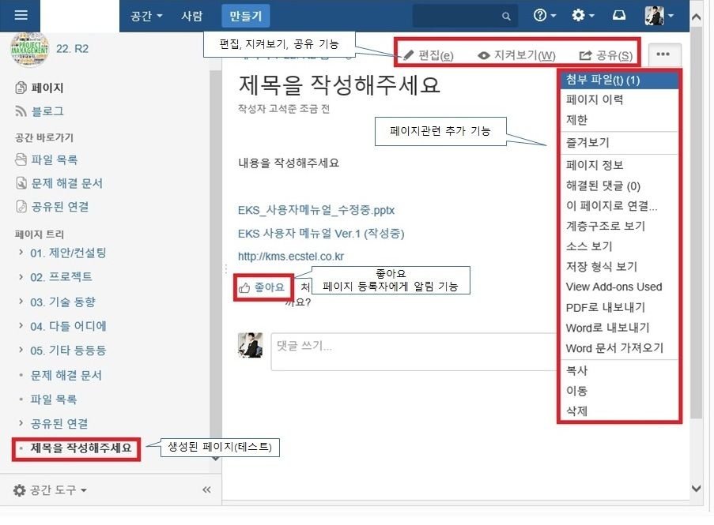Open 문제 해결 문서 in page tree
The height and width of the screenshot is (525, 714).
(x=66, y=376)
